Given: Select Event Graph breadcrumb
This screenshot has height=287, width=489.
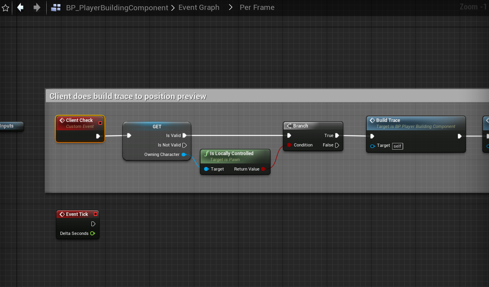Looking at the screenshot, I should click(199, 8).
